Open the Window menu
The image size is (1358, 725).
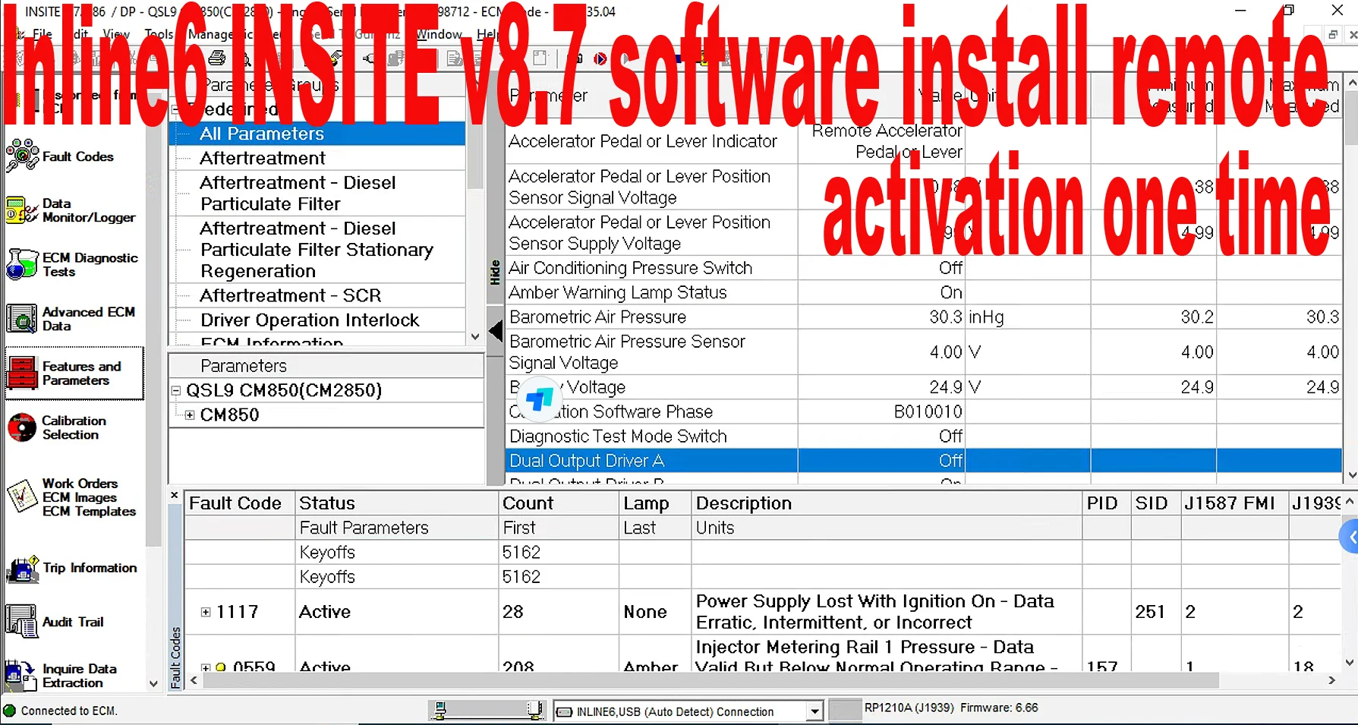(x=440, y=34)
